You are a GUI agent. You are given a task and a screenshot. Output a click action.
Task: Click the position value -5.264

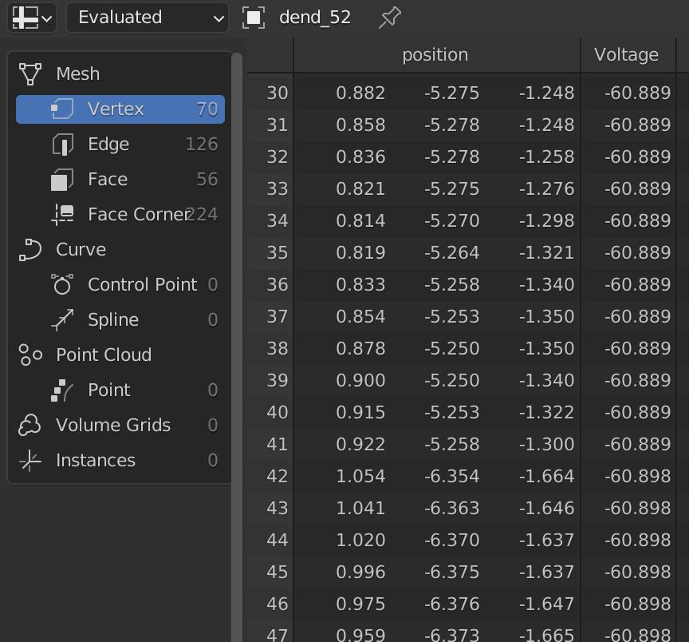coord(451,253)
